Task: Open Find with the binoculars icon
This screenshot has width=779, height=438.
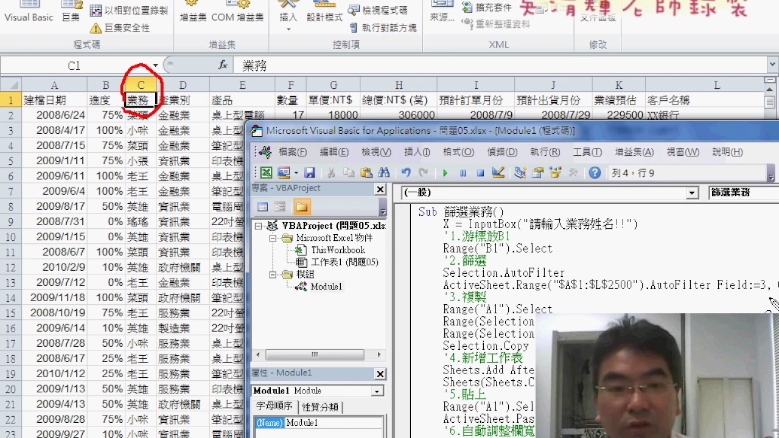Action: click(383, 173)
